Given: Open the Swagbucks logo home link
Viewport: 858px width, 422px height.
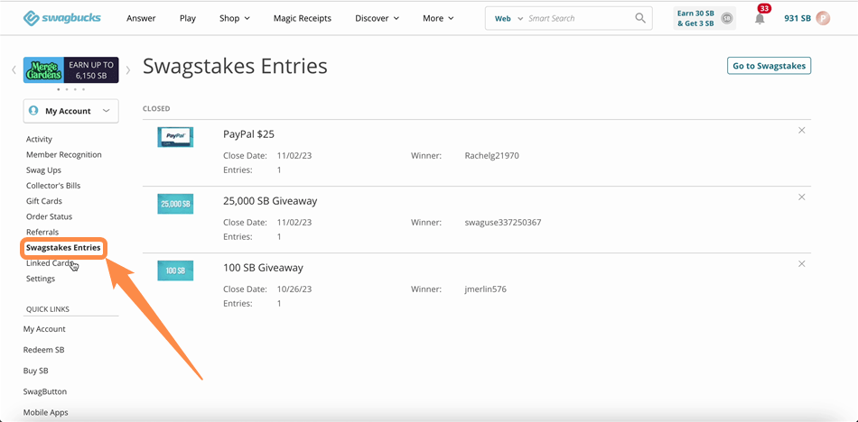Looking at the screenshot, I should [x=61, y=18].
